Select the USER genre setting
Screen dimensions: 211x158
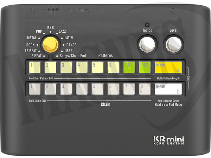coord(69,51)
